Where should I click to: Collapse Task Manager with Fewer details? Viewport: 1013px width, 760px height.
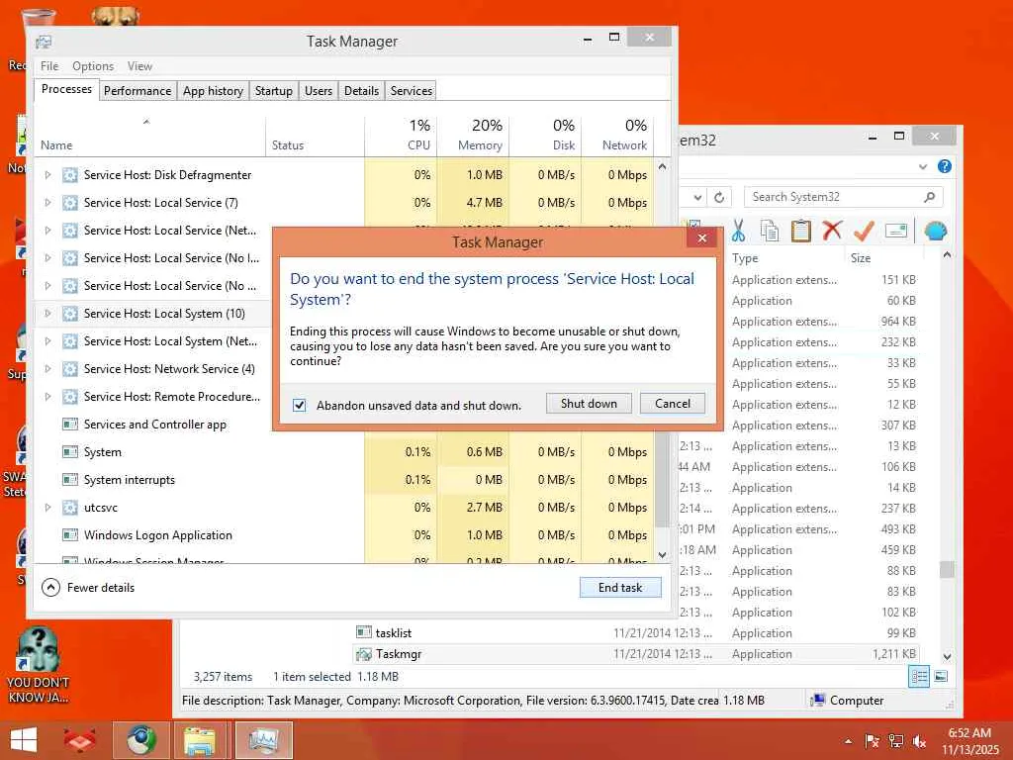click(88, 588)
